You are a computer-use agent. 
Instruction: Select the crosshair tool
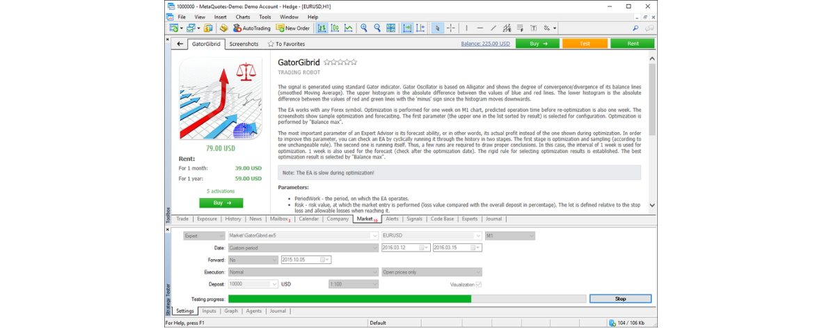pyautogui.click(x=451, y=28)
